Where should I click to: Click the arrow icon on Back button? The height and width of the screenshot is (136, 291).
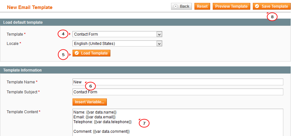point(175,6)
